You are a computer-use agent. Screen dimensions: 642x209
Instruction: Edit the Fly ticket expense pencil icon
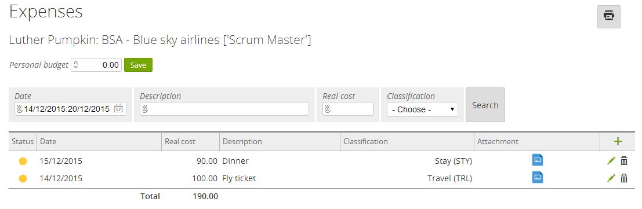611,178
